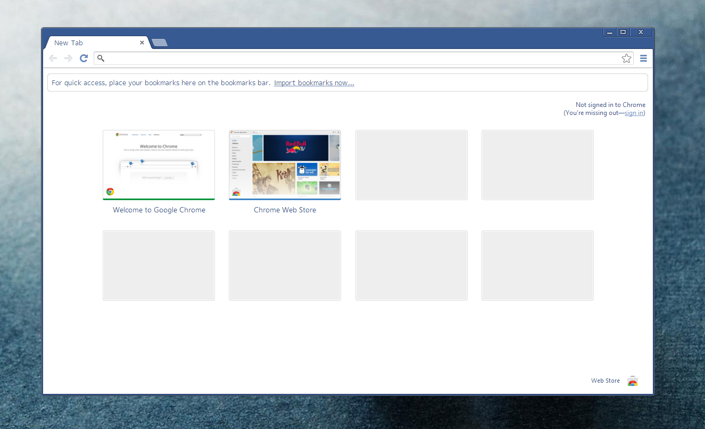Image resolution: width=705 pixels, height=429 pixels.
Task: Click the Welcome to Google Chrome title
Action: pos(159,210)
